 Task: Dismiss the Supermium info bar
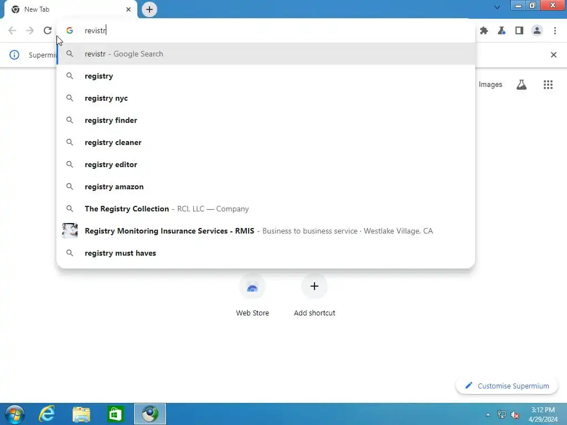pos(553,55)
